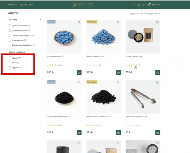This screenshot has width=190, height=153.
Task: Open Ладан Чорна троянда, 30 г link
Action: click(59, 117)
